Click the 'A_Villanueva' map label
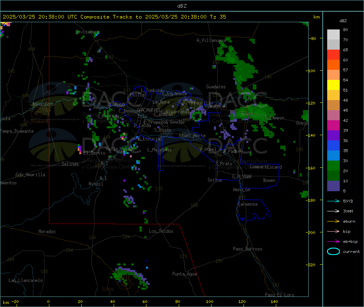This screenshot has width=364, height=307. click(x=211, y=40)
